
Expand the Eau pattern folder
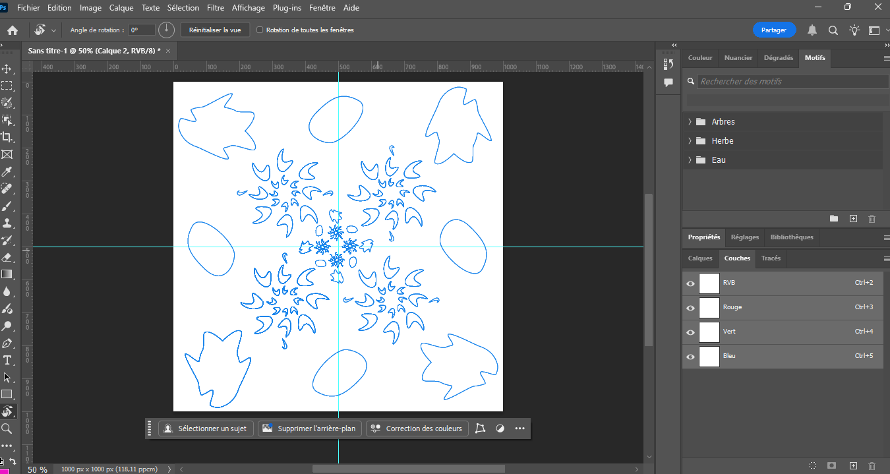coord(690,160)
